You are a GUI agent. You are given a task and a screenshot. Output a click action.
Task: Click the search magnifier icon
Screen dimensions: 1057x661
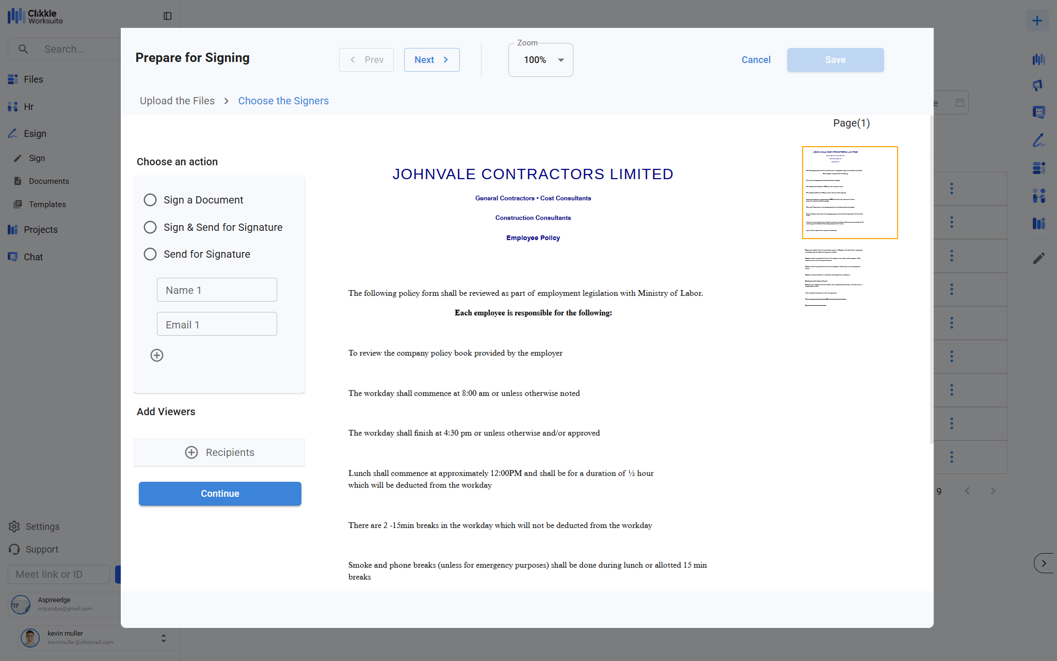23,49
